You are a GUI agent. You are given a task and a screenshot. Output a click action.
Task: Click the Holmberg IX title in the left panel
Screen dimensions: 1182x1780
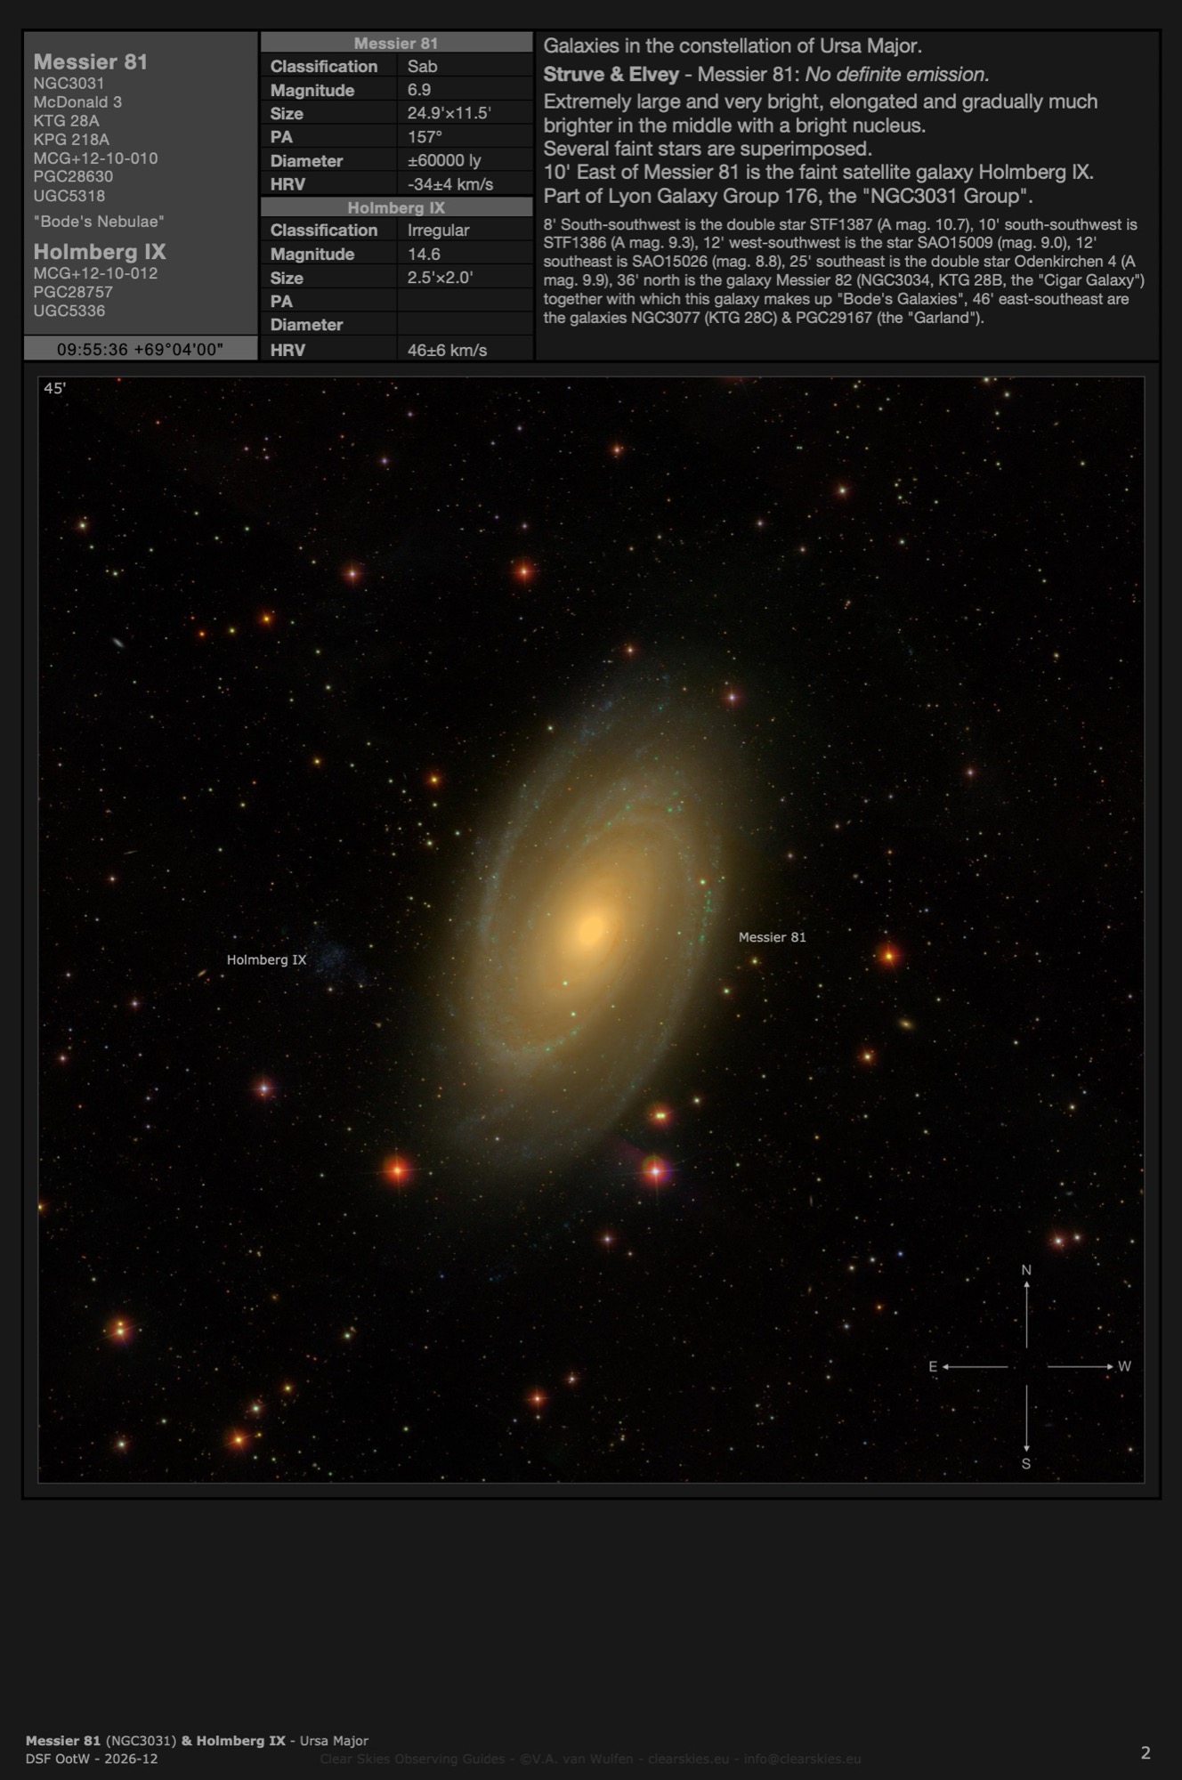point(100,252)
